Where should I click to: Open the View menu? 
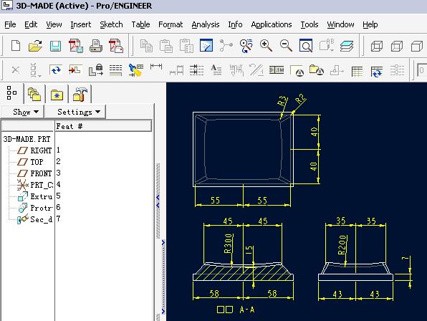point(54,24)
